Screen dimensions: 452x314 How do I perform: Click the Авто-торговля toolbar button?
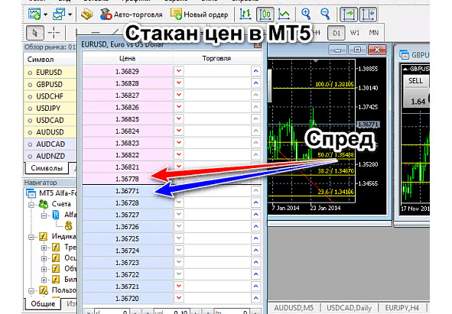(x=131, y=14)
